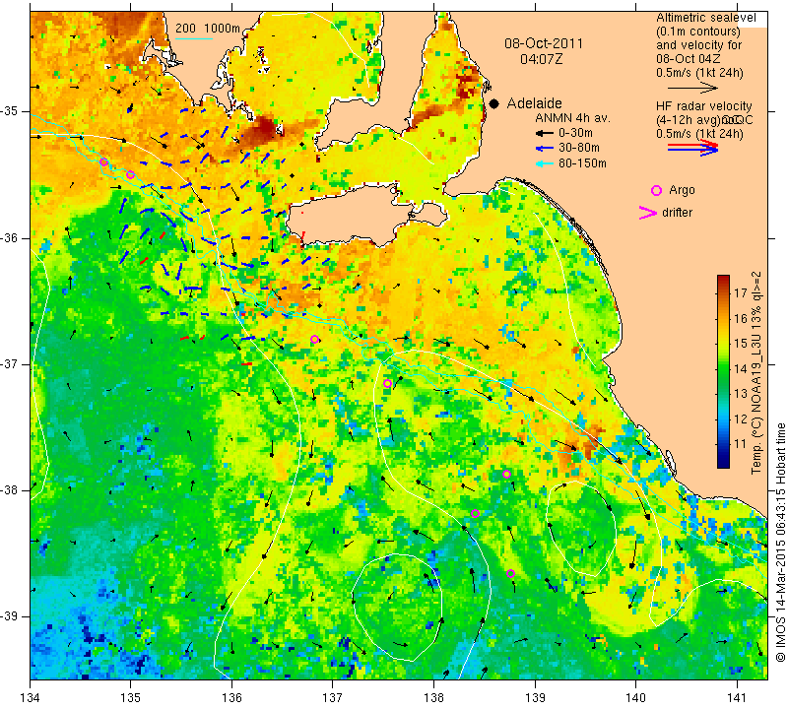This screenshot has width=788, height=709.
Task: Click the 138 longitude axis label
Action: 433,697
